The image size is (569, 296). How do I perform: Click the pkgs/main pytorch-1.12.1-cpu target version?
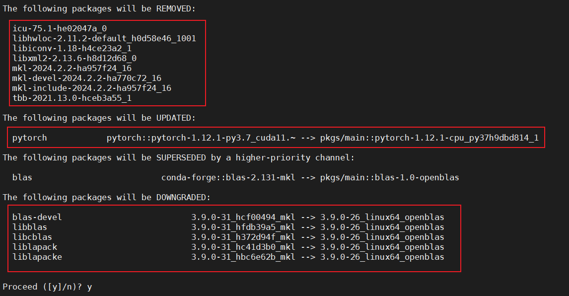(x=429, y=138)
